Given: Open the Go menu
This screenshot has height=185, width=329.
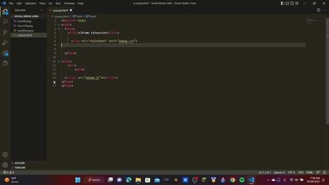Looking at the screenshot, I should tap(50, 4).
